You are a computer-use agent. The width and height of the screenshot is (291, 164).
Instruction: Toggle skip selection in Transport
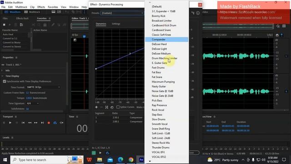tap(62, 123)
